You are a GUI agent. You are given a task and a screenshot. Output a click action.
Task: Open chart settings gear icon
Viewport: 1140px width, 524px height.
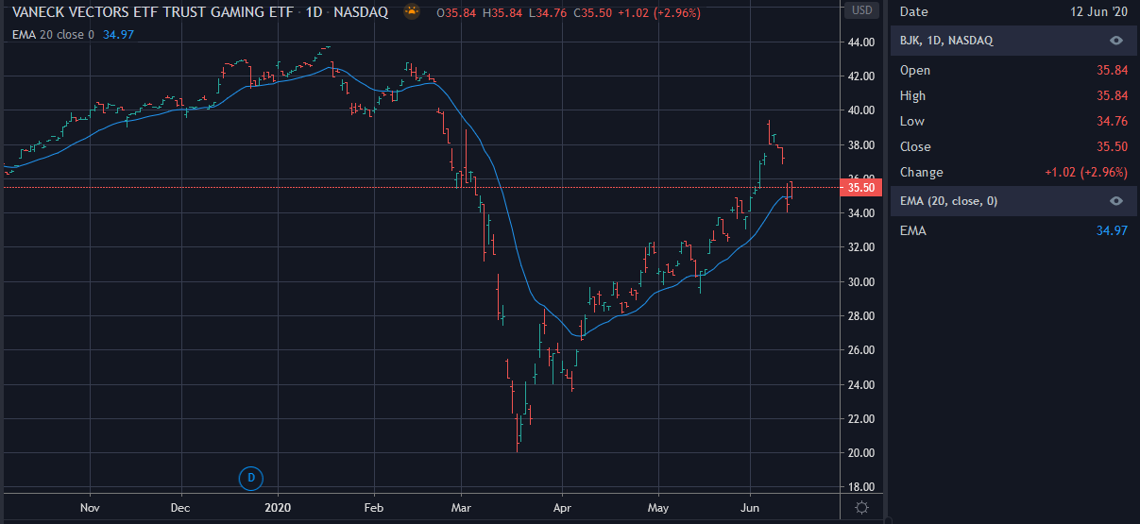click(x=861, y=507)
